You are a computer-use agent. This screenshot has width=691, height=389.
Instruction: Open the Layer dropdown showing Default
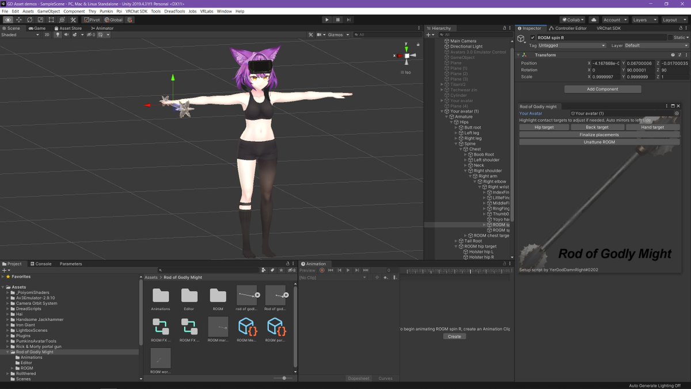click(x=656, y=46)
